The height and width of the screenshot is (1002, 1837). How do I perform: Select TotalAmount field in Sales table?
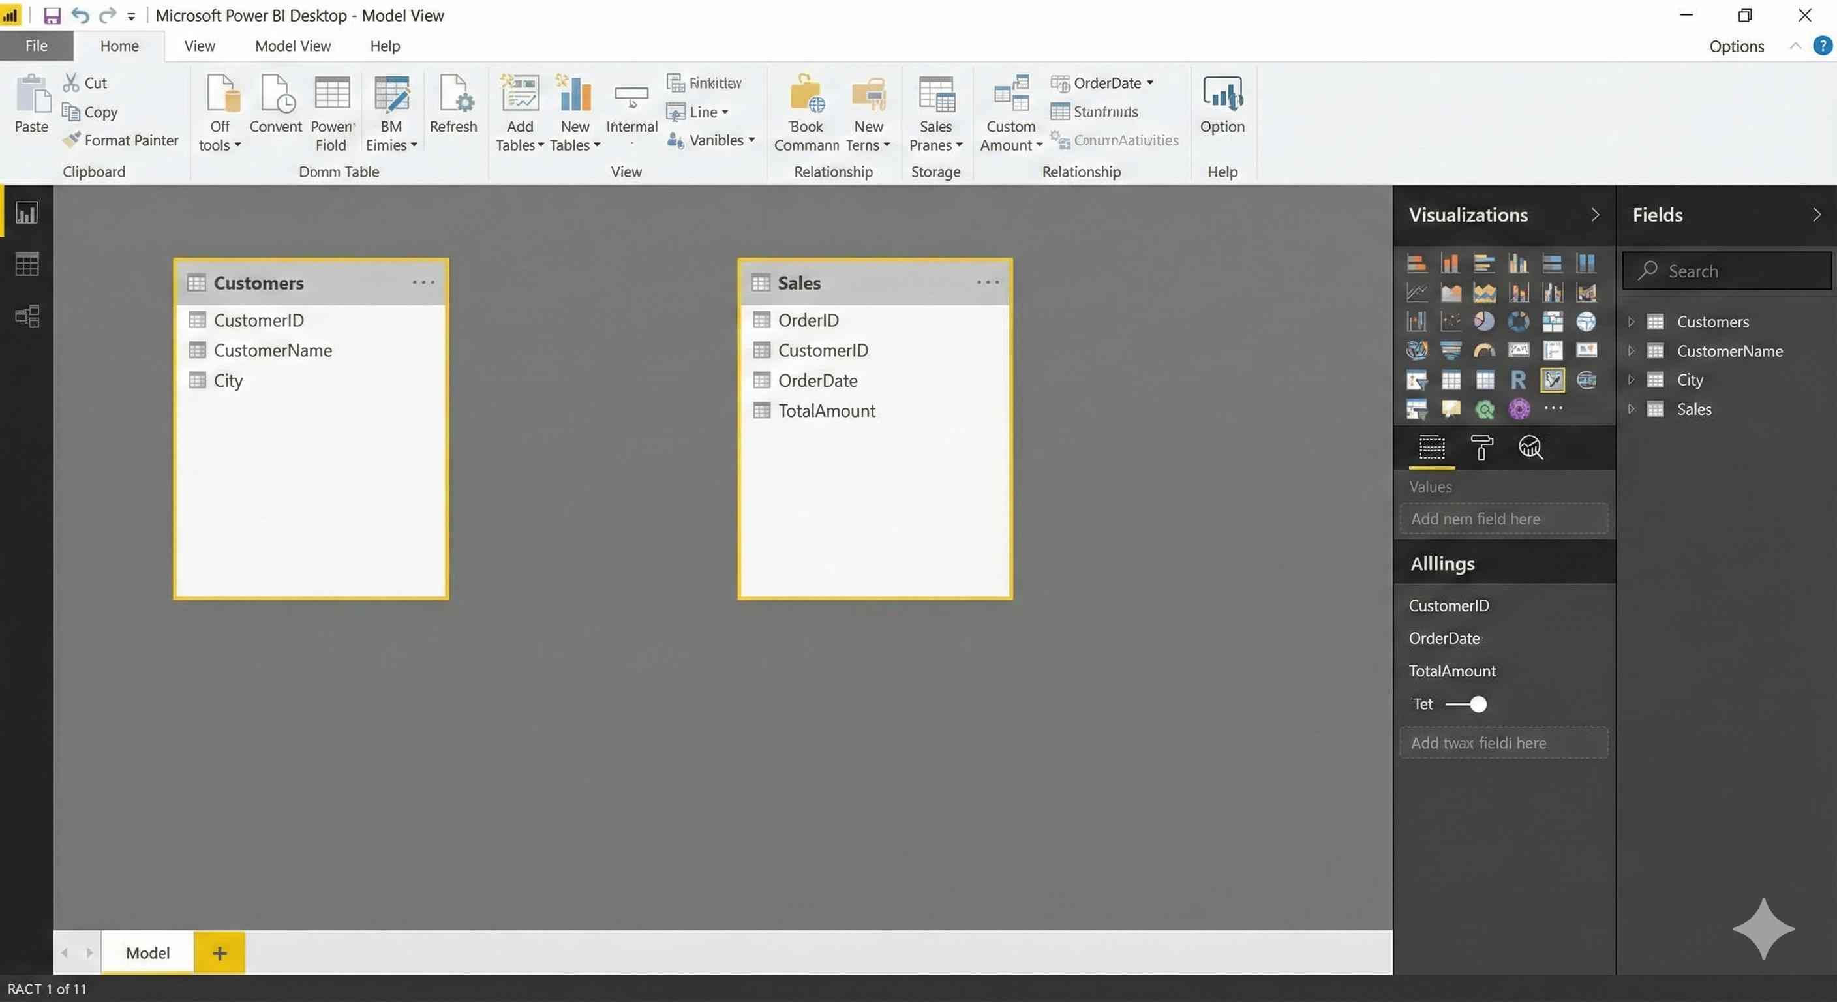[x=826, y=411]
